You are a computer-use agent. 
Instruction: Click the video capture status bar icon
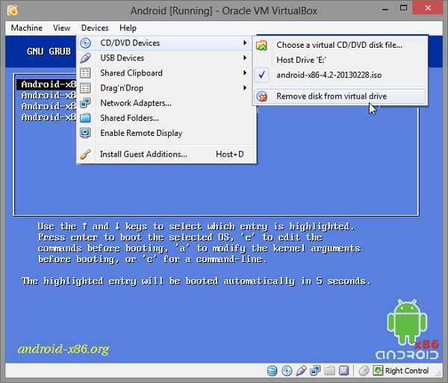[343, 371]
